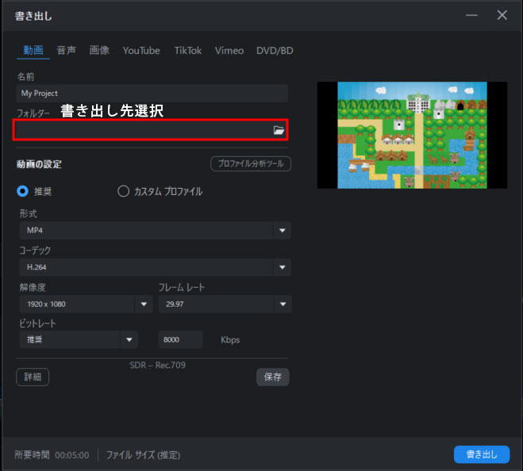Viewport: 523px width, 471px height.
Task: Switch to the TikTok tab
Action: pyautogui.click(x=188, y=50)
